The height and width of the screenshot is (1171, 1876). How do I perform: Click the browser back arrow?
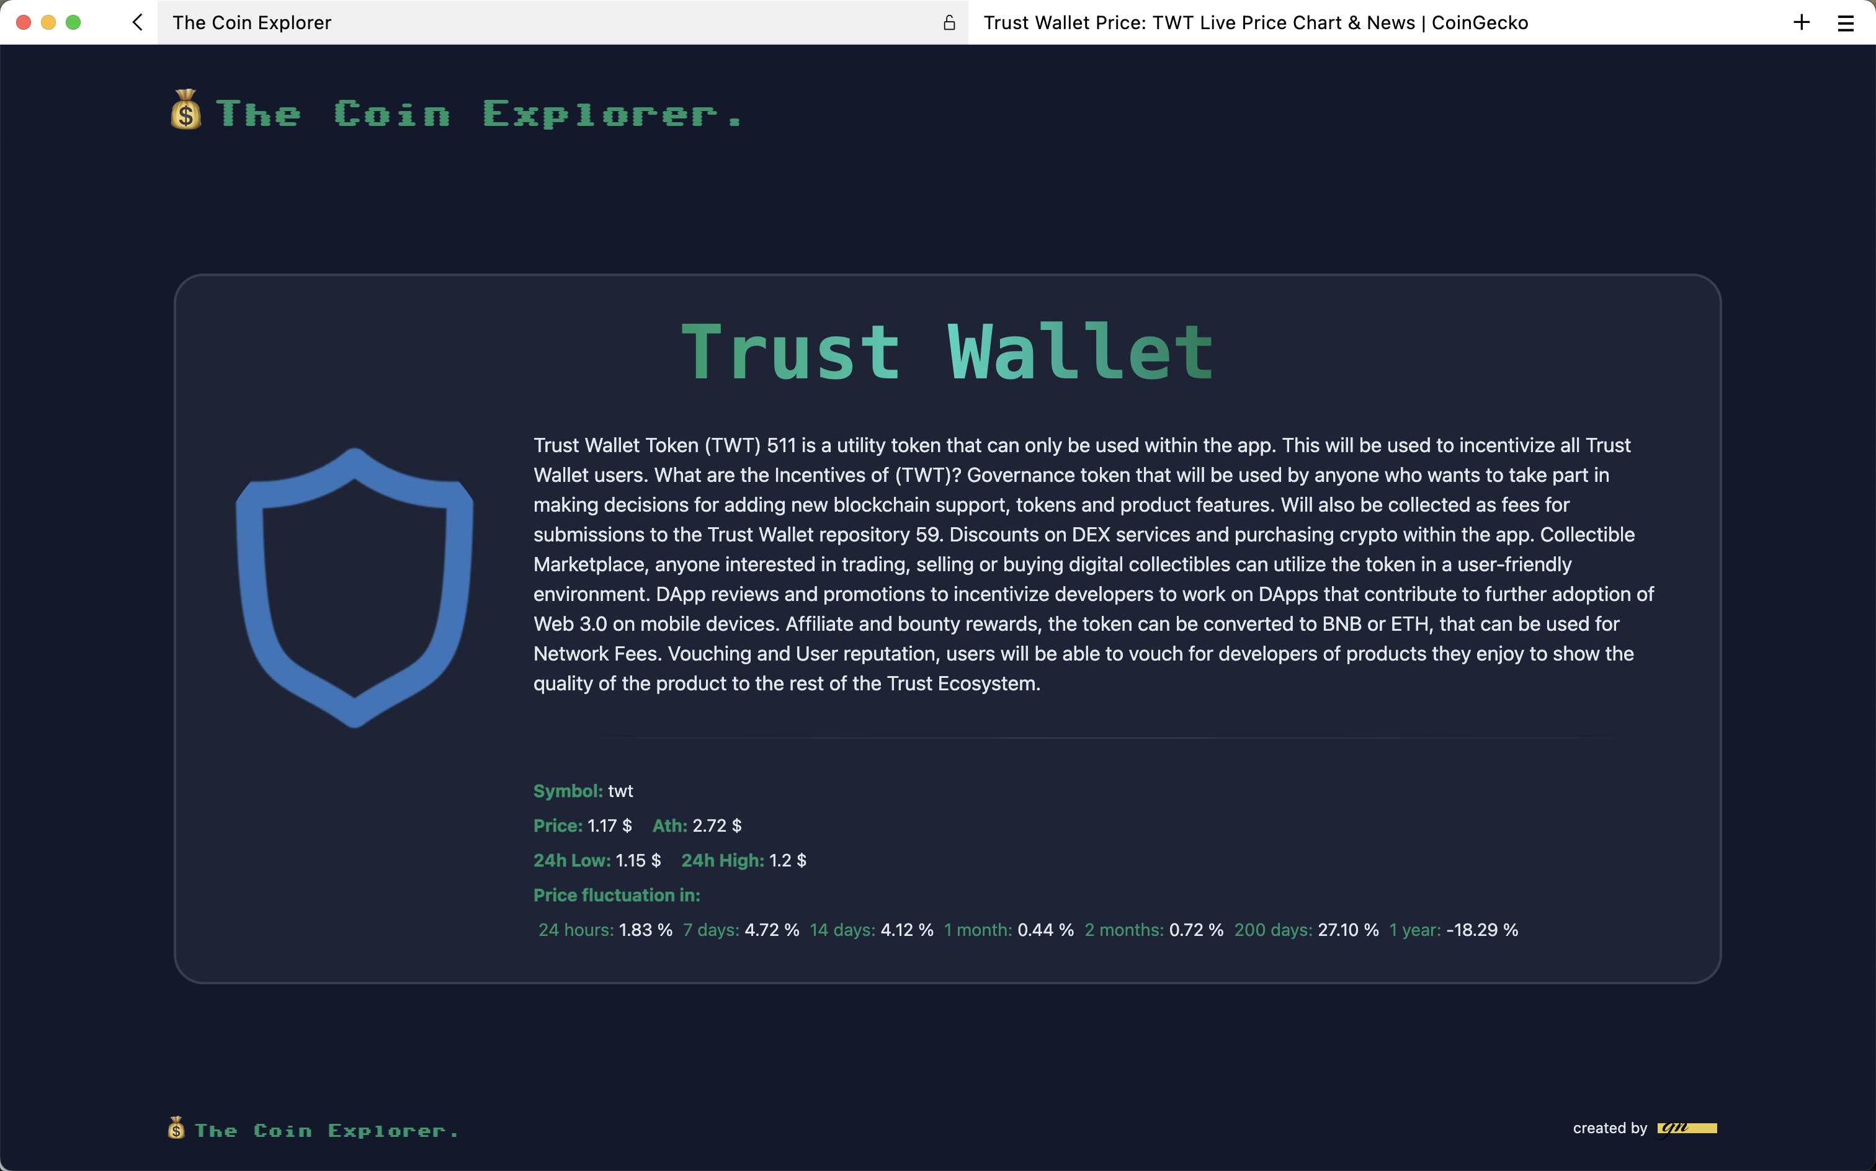coord(138,22)
